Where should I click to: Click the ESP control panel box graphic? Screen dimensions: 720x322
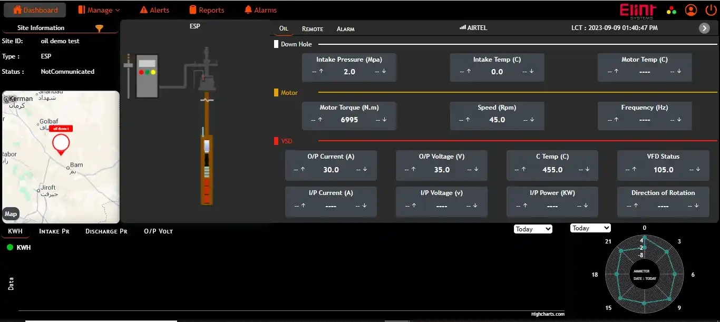[147, 76]
